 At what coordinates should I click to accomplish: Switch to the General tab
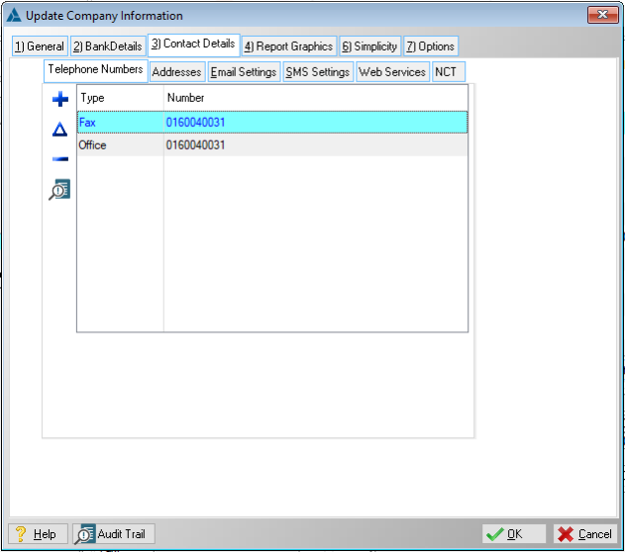coord(40,46)
